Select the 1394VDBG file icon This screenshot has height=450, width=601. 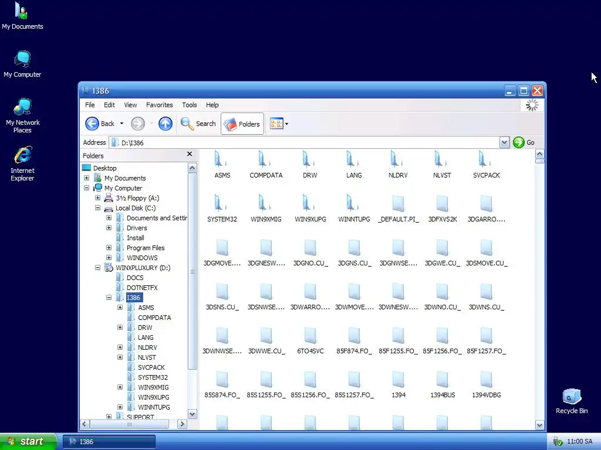click(486, 379)
